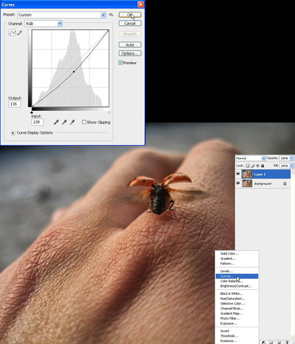Select the Layer 1 thumbnail

pyautogui.click(x=247, y=174)
